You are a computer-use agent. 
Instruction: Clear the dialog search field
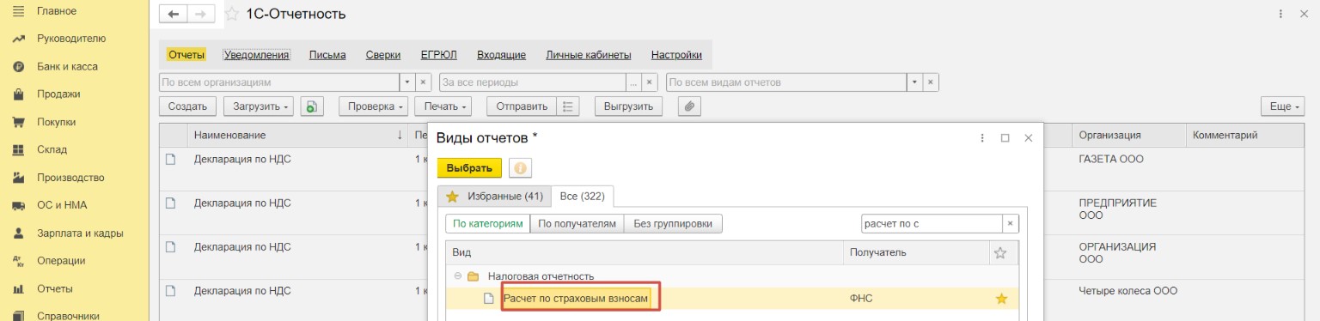(x=1011, y=223)
